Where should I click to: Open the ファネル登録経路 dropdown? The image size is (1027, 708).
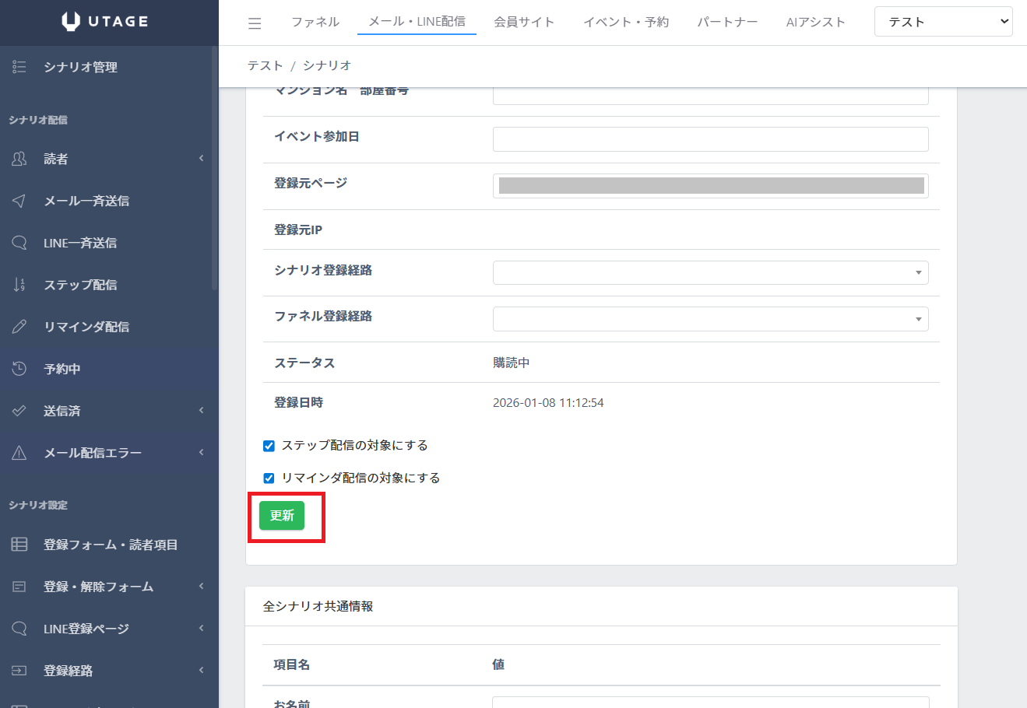pos(710,319)
